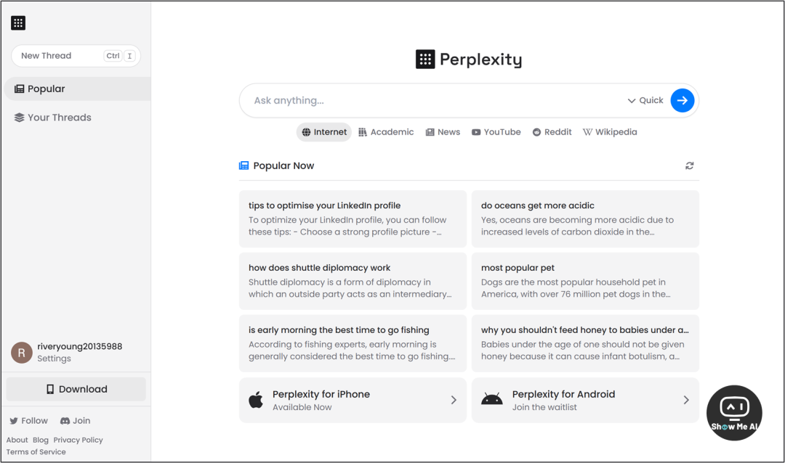Click the Perplexity logo icon in sidebar
Screen dimensions: 785x463
point(18,23)
